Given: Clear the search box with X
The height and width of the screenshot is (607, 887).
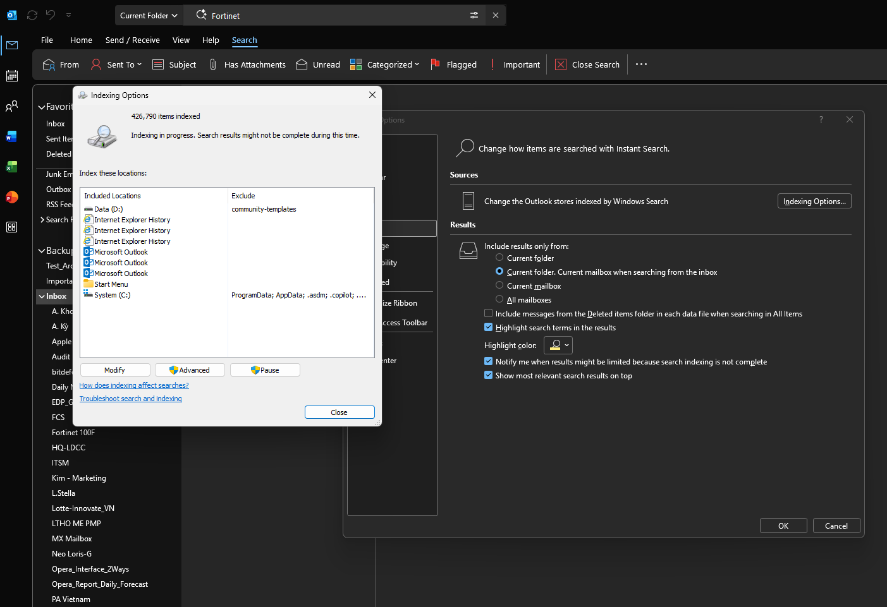Looking at the screenshot, I should click(x=496, y=15).
